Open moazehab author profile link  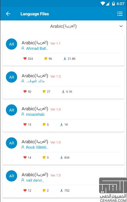click(33, 114)
